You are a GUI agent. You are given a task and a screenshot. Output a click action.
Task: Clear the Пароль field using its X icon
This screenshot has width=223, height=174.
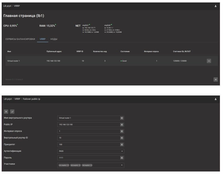point(122,158)
